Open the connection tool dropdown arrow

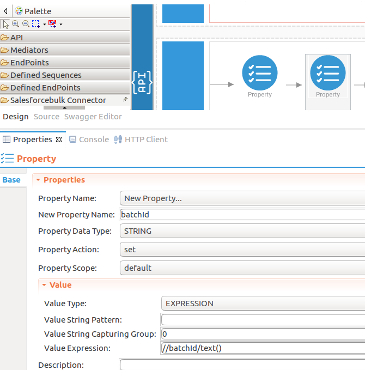61,25
